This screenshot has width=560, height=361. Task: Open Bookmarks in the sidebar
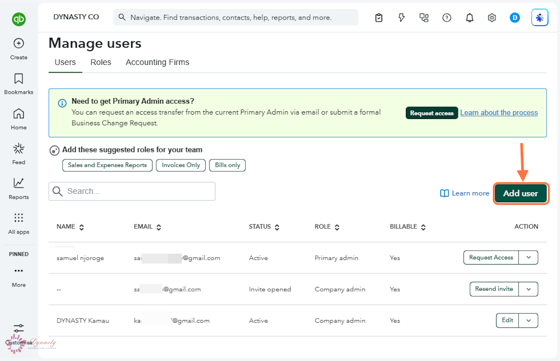(x=19, y=84)
